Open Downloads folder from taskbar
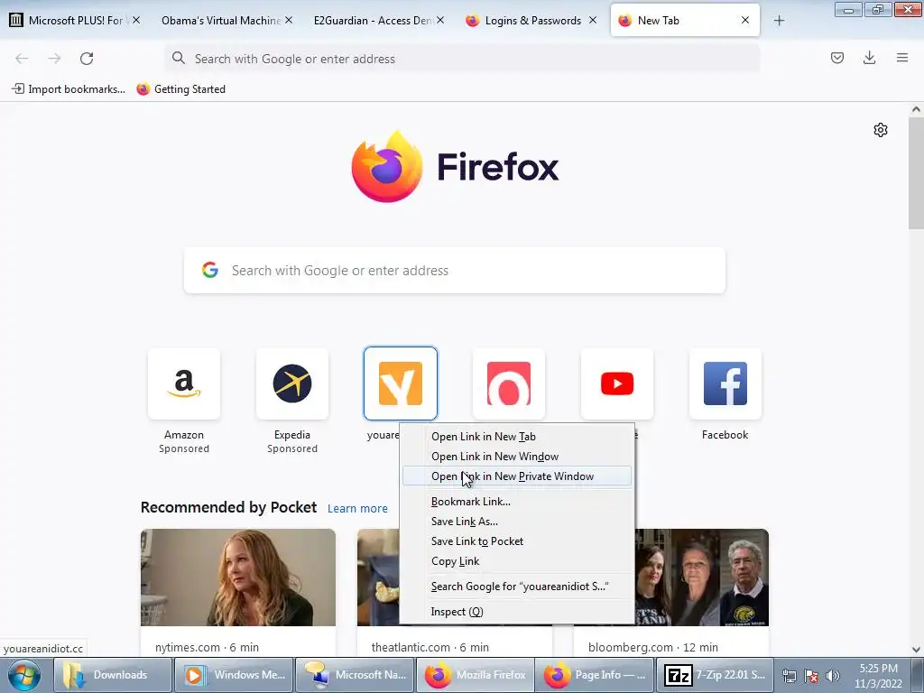This screenshot has width=924, height=693. [113, 675]
